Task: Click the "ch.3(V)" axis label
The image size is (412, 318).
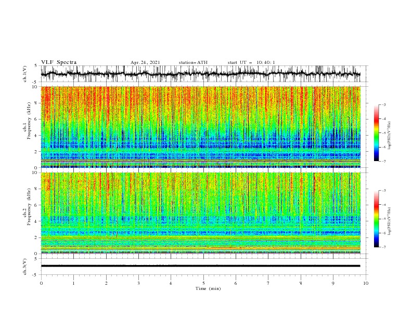Action: pos(25,267)
